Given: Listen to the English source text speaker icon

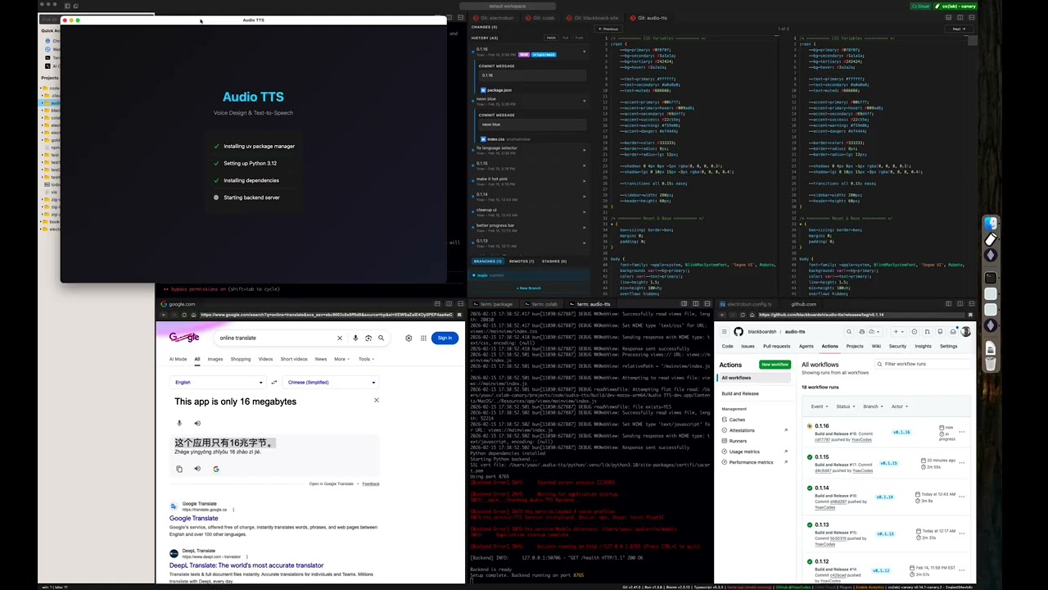Looking at the screenshot, I should (197, 424).
